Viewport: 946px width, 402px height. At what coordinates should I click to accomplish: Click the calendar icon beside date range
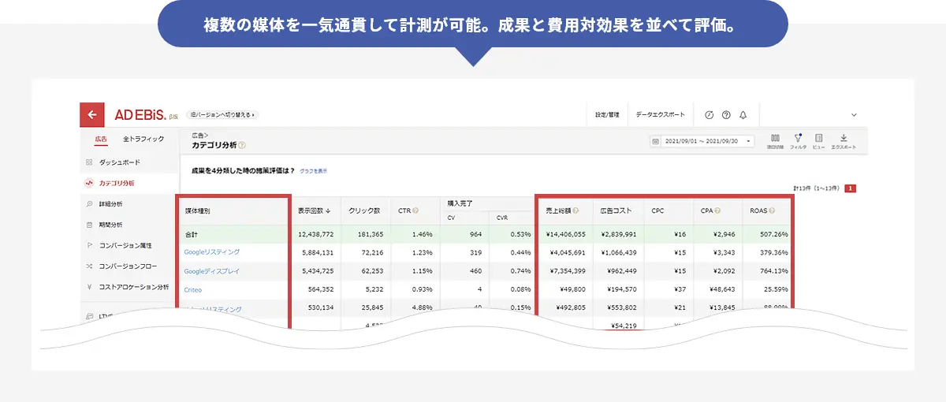(x=656, y=141)
